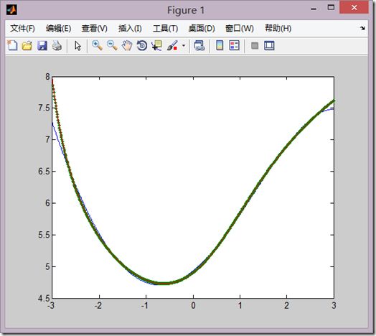Click the Hide Plot Tools icon

click(x=255, y=45)
